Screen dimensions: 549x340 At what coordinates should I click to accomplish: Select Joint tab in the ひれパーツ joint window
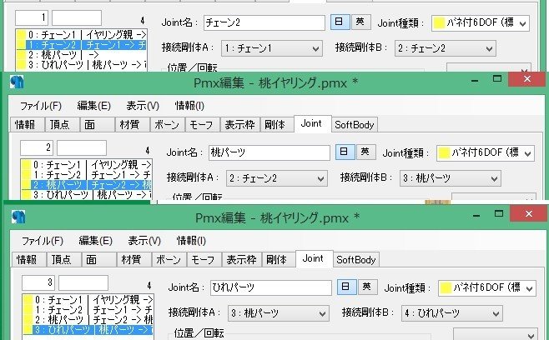pos(314,259)
